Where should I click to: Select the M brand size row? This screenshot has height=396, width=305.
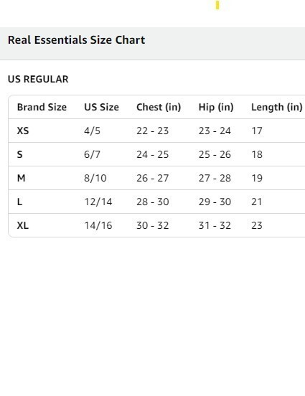tap(156, 178)
